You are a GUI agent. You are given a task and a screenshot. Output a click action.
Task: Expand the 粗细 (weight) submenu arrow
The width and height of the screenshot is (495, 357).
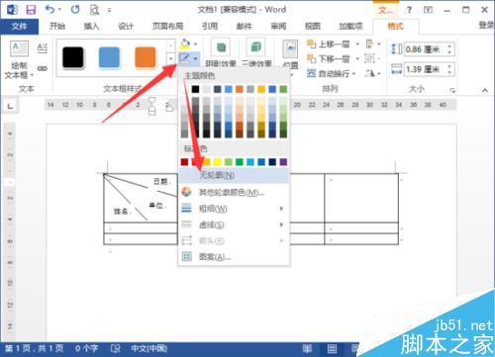(x=281, y=209)
